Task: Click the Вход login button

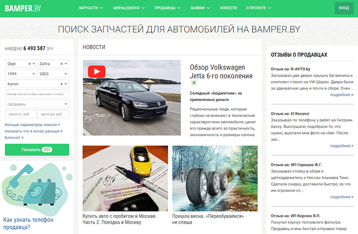Action: pyautogui.click(x=344, y=8)
